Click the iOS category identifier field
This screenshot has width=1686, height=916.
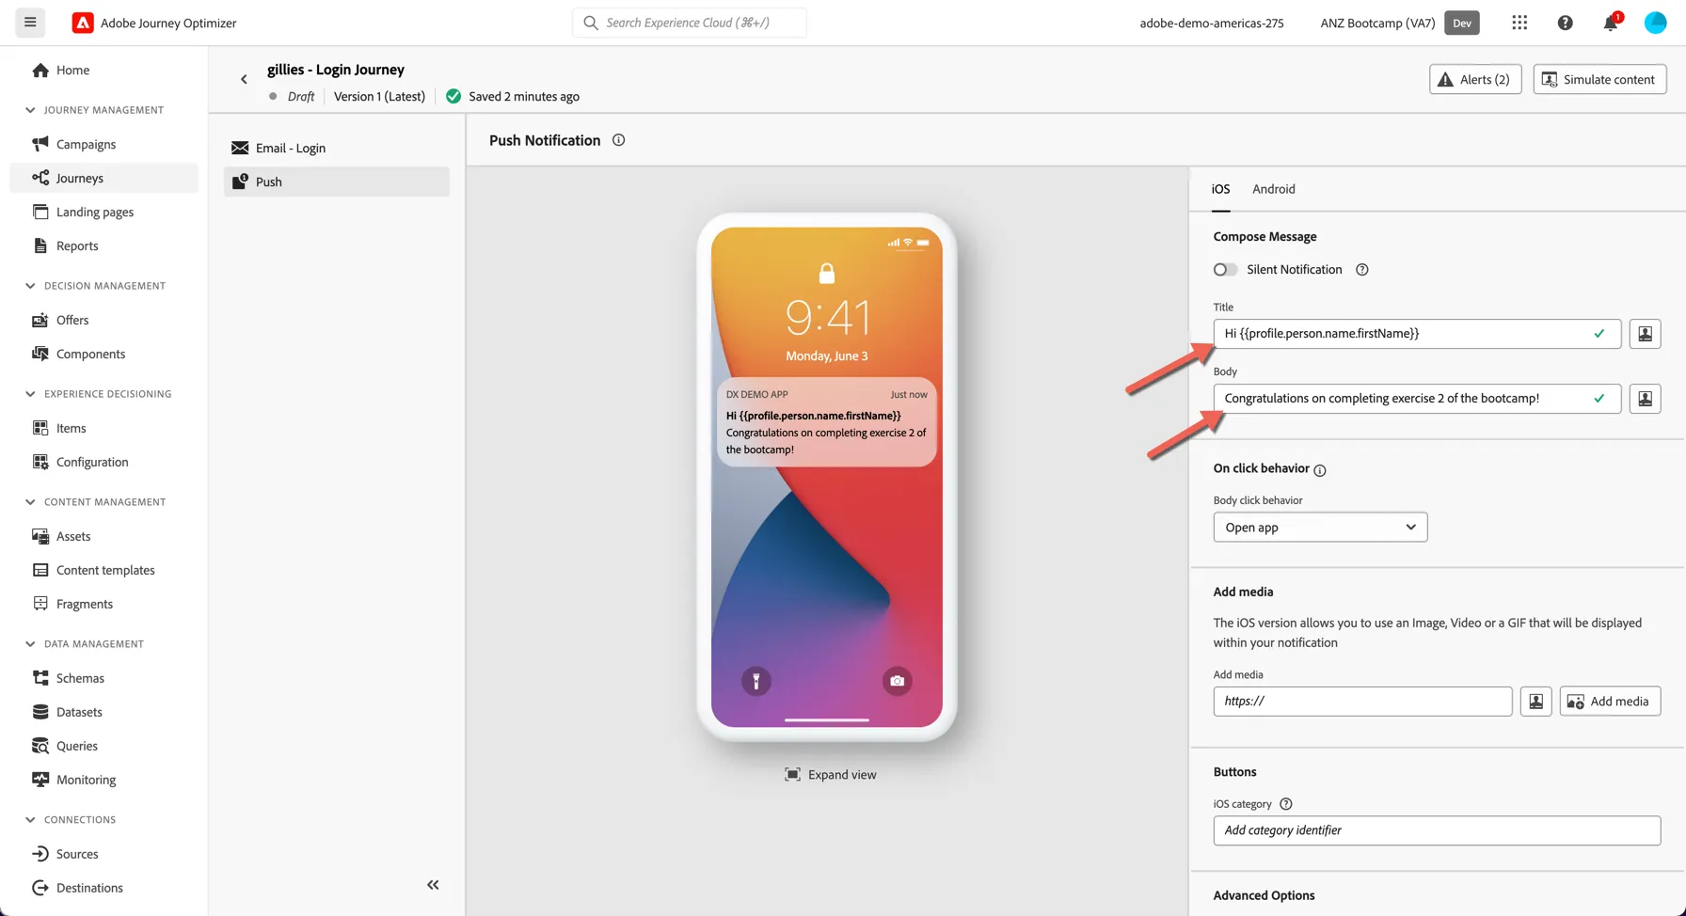(x=1437, y=830)
